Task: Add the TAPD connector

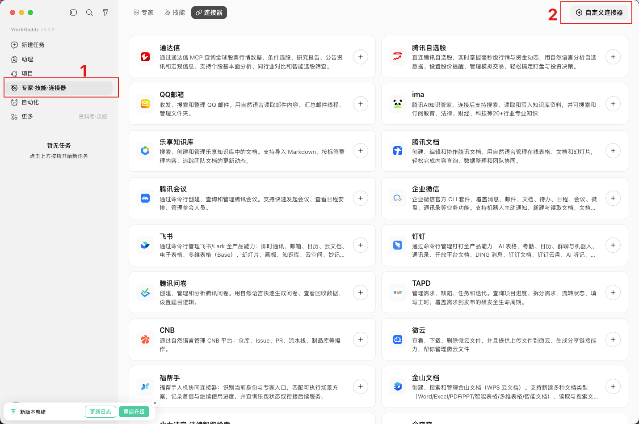Action: 613,293
